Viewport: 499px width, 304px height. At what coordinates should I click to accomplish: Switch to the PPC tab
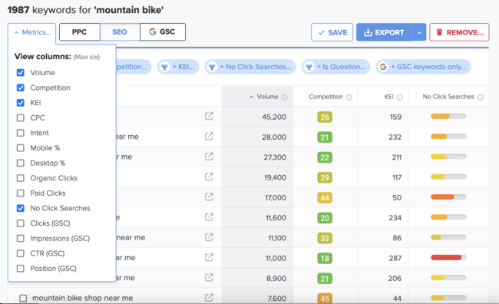80,31
